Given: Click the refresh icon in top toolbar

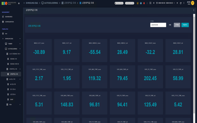Looking at the screenshot, I should coord(181,3).
